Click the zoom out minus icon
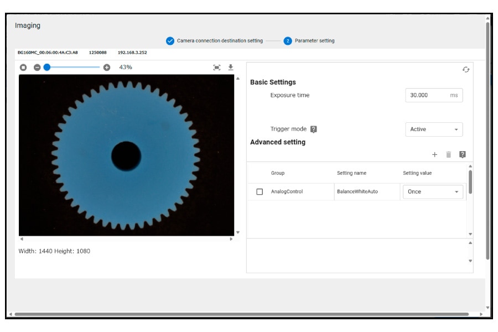 pos(37,68)
